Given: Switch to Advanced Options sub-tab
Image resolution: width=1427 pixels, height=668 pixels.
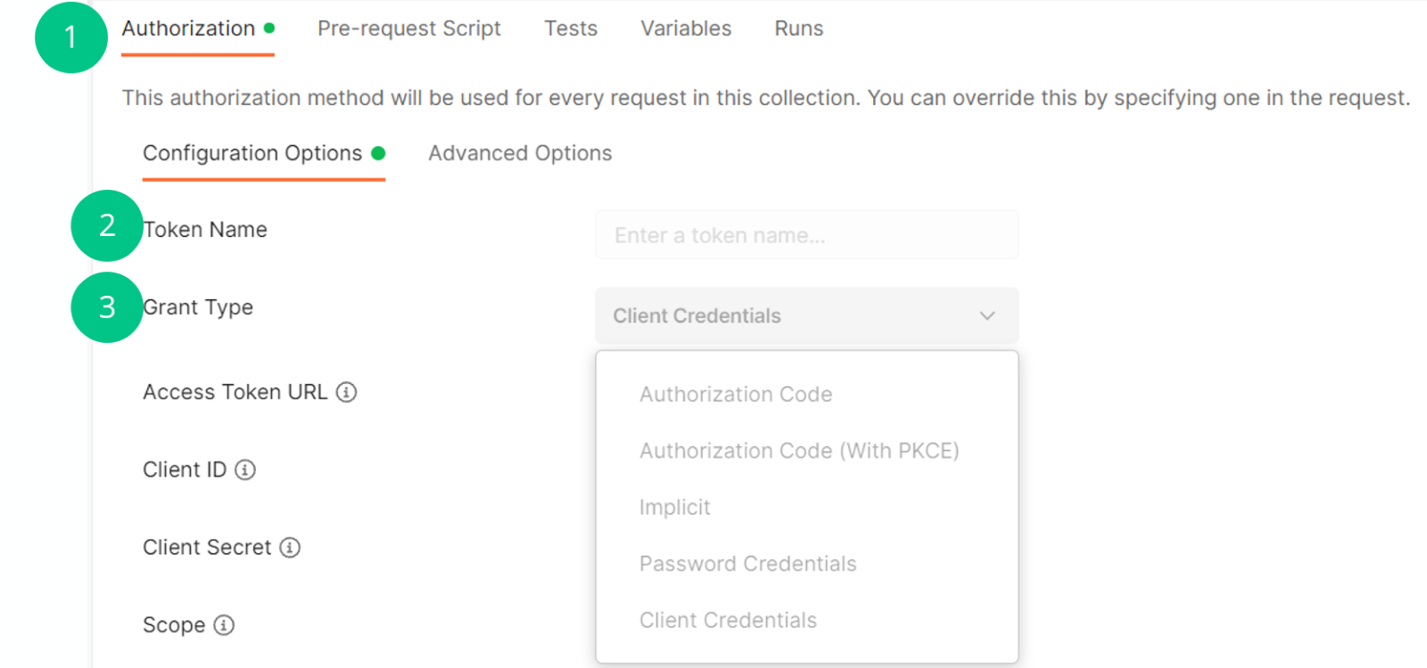Looking at the screenshot, I should (x=520, y=153).
